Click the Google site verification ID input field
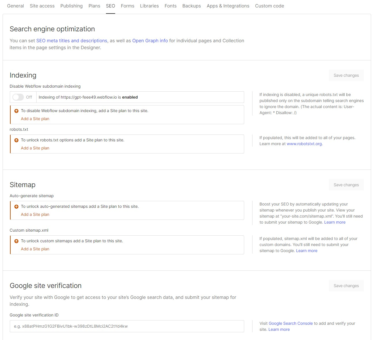 (127, 326)
